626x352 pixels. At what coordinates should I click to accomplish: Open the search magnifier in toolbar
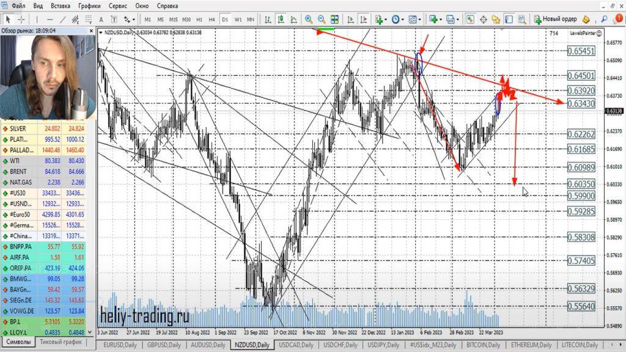coord(604,19)
